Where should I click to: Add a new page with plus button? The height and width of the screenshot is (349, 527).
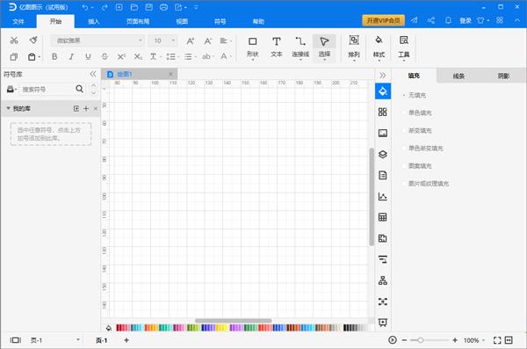[x=126, y=340]
